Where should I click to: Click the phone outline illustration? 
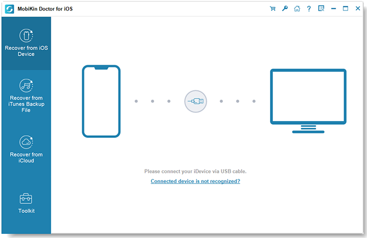(101, 101)
